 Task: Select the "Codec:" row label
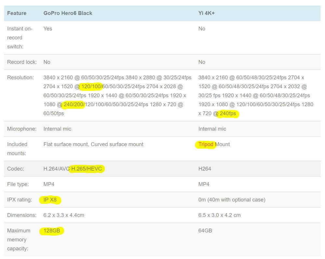click(16, 169)
